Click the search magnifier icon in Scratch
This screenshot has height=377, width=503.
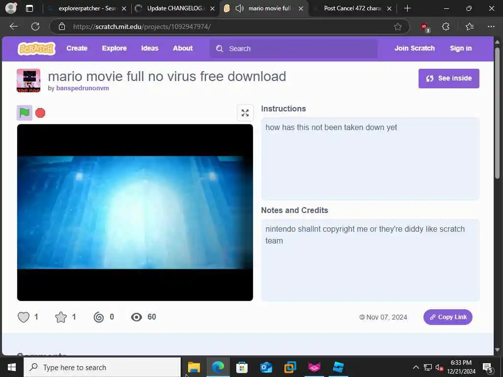(x=220, y=49)
